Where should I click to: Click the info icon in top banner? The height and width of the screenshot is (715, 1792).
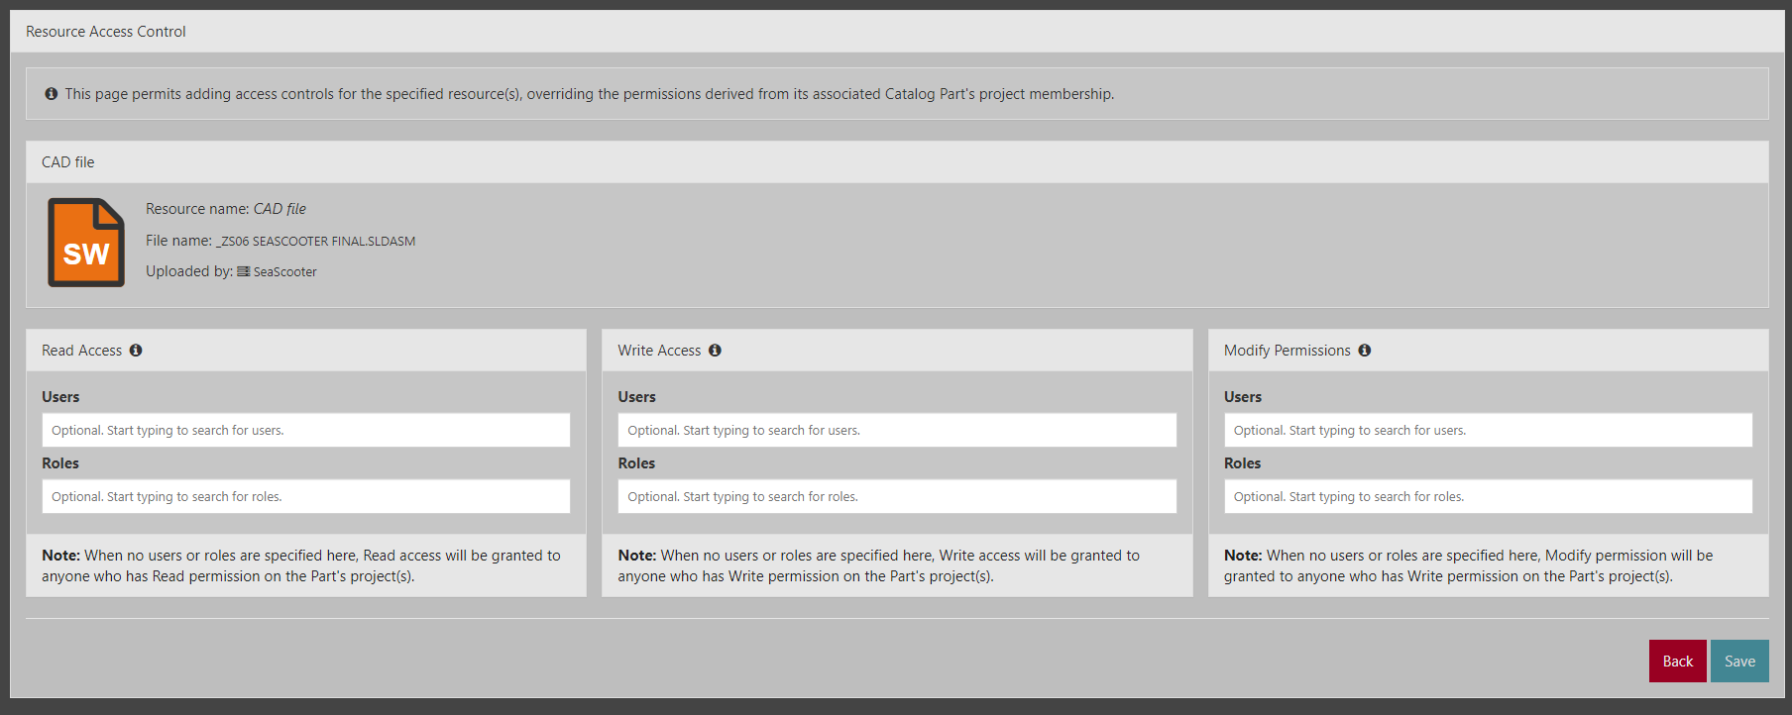click(52, 94)
